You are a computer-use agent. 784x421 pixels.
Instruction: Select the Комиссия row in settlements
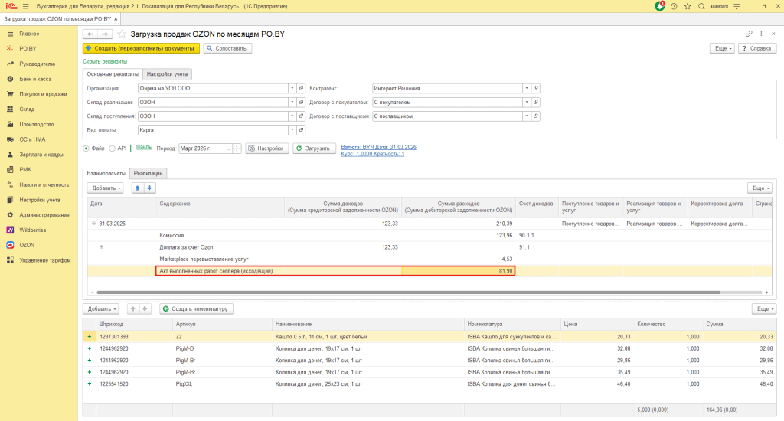pos(429,236)
